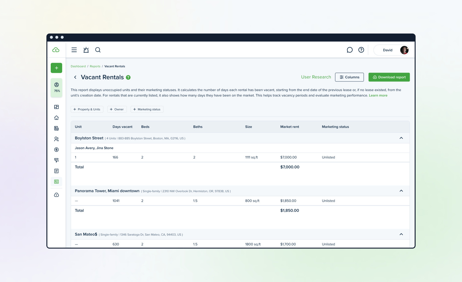This screenshot has width=462, height=282.
Task: Open the chat messages icon
Action: pos(349,50)
